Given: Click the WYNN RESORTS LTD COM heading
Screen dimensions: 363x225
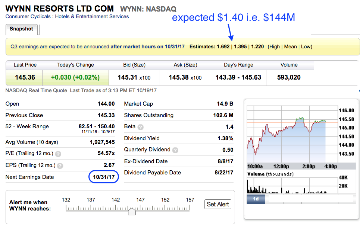Looking at the screenshot, I should [60, 9].
